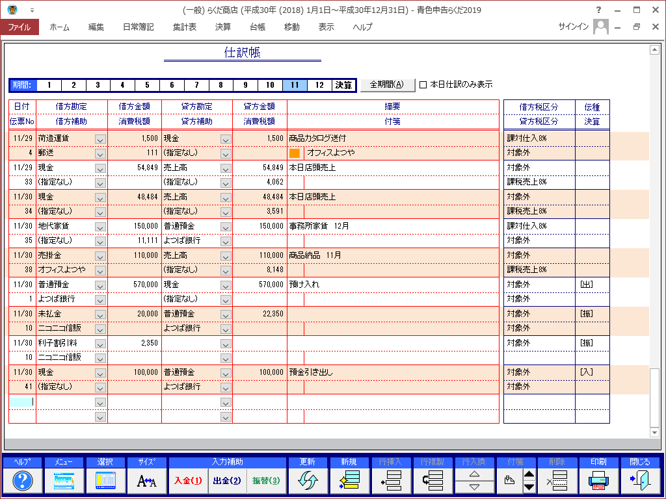
Task: Open the 編集 menu
Action: [x=96, y=27]
